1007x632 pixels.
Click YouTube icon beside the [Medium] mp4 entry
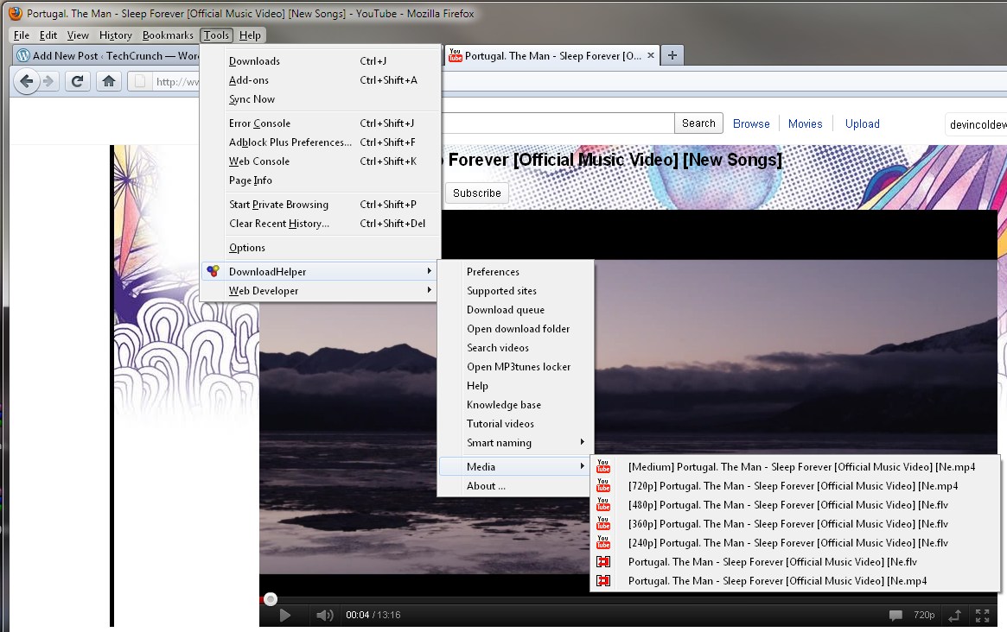(x=603, y=466)
